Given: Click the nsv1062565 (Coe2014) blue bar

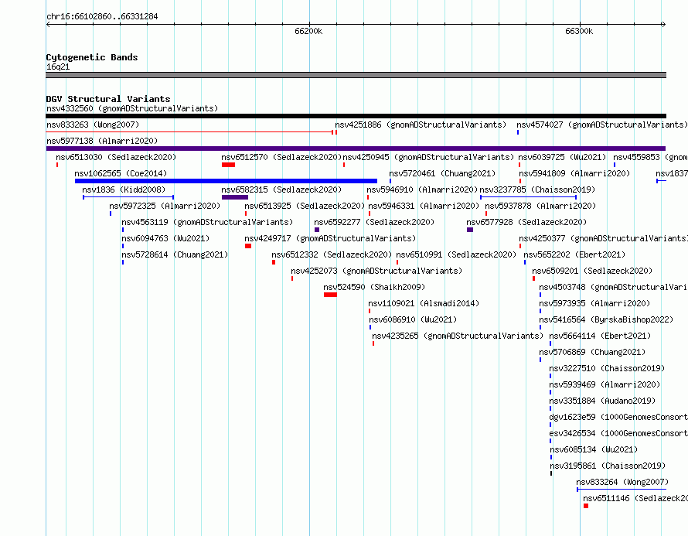Looking at the screenshot, I should tap(226, 181).
